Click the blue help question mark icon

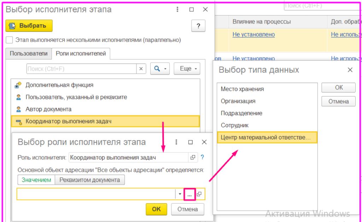tap(203, 158)
